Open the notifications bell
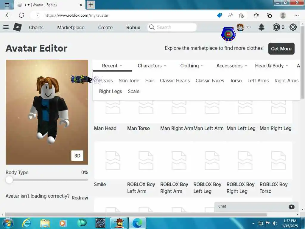The image size is (305, 229). (262, 27)
